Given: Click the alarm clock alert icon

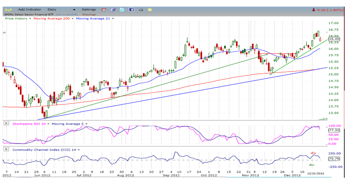Looking at the screenshot, I should [103, 9].
